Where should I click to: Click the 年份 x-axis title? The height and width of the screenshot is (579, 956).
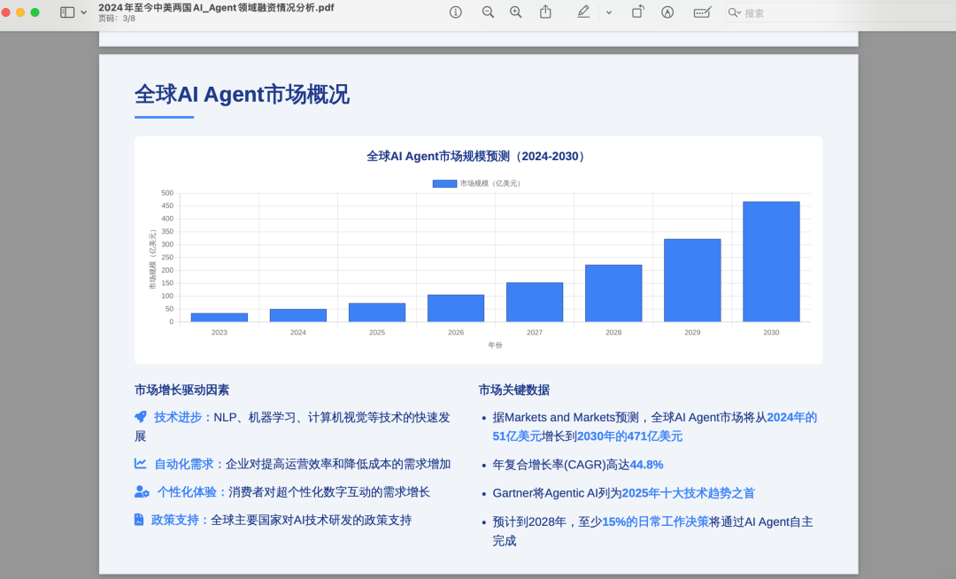click(495, 345)
